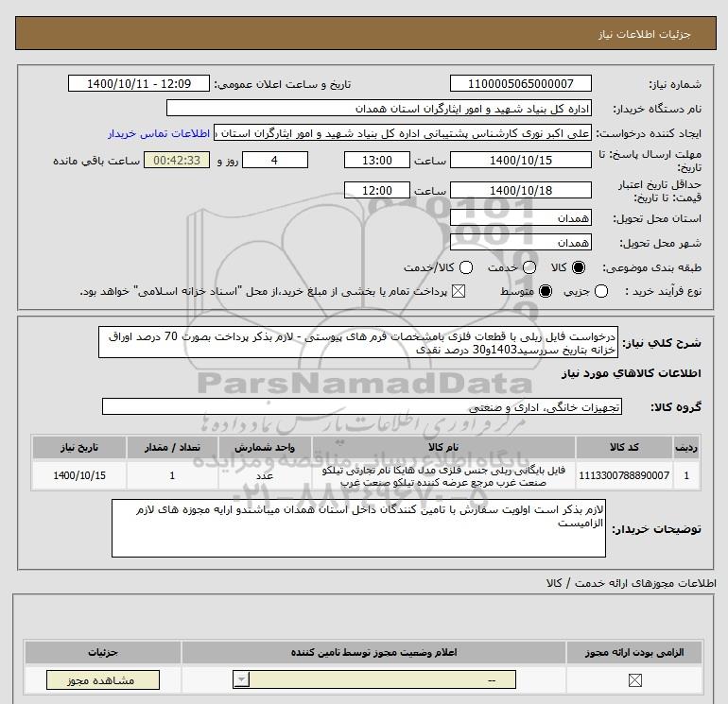
Task: Click the شهر محل تحویل field
Action: coord(520,242)
